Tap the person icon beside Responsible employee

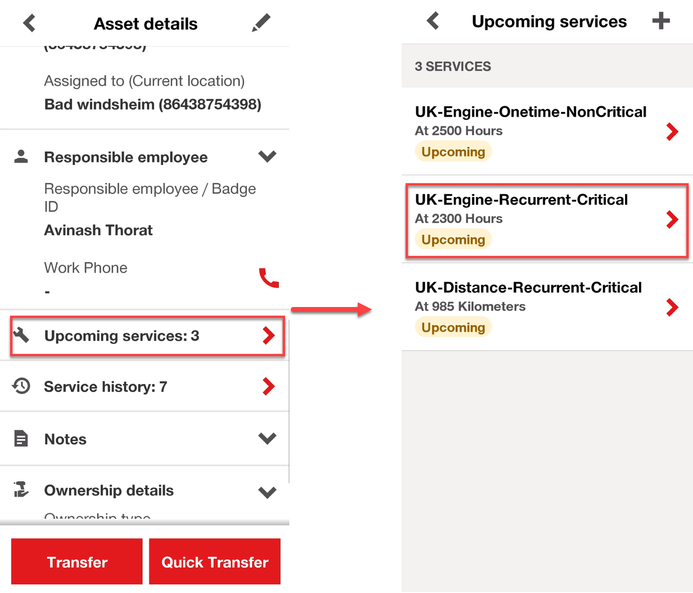[21, 156]
